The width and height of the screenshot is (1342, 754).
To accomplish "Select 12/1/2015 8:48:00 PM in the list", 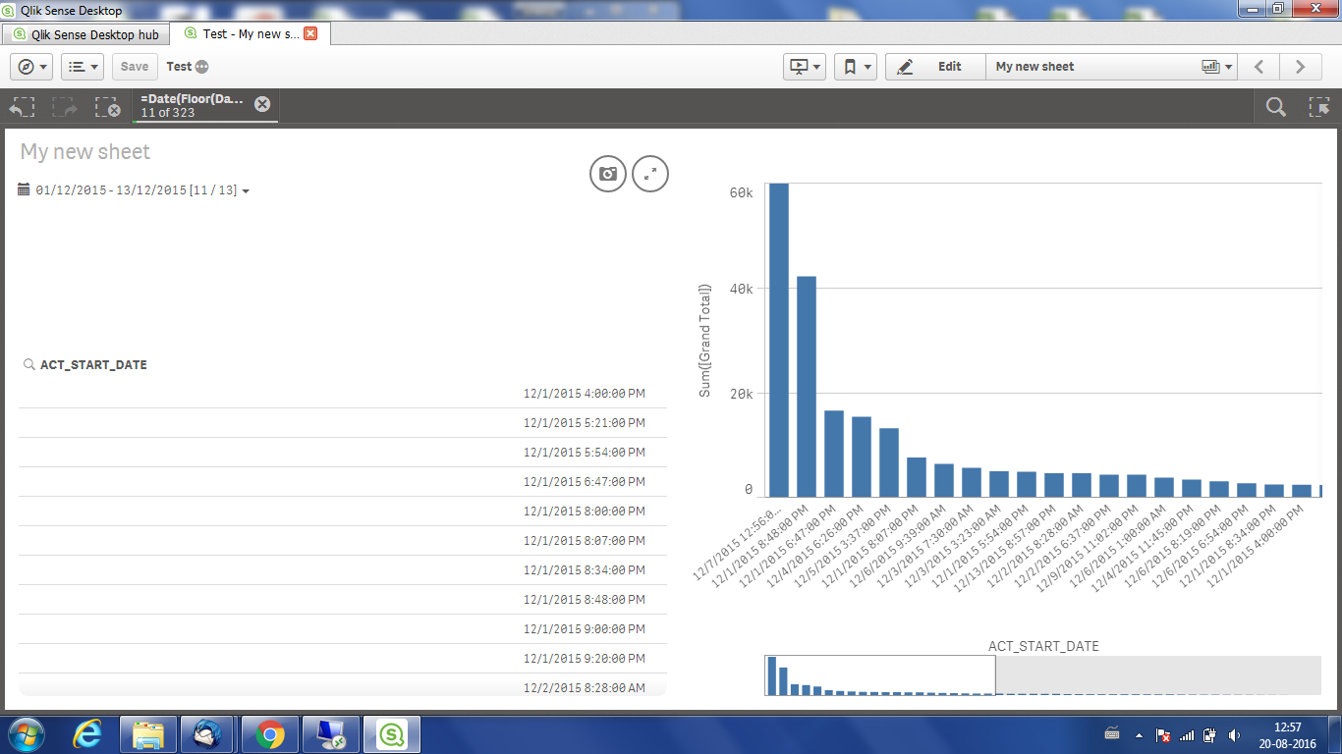I will (342, 600).
